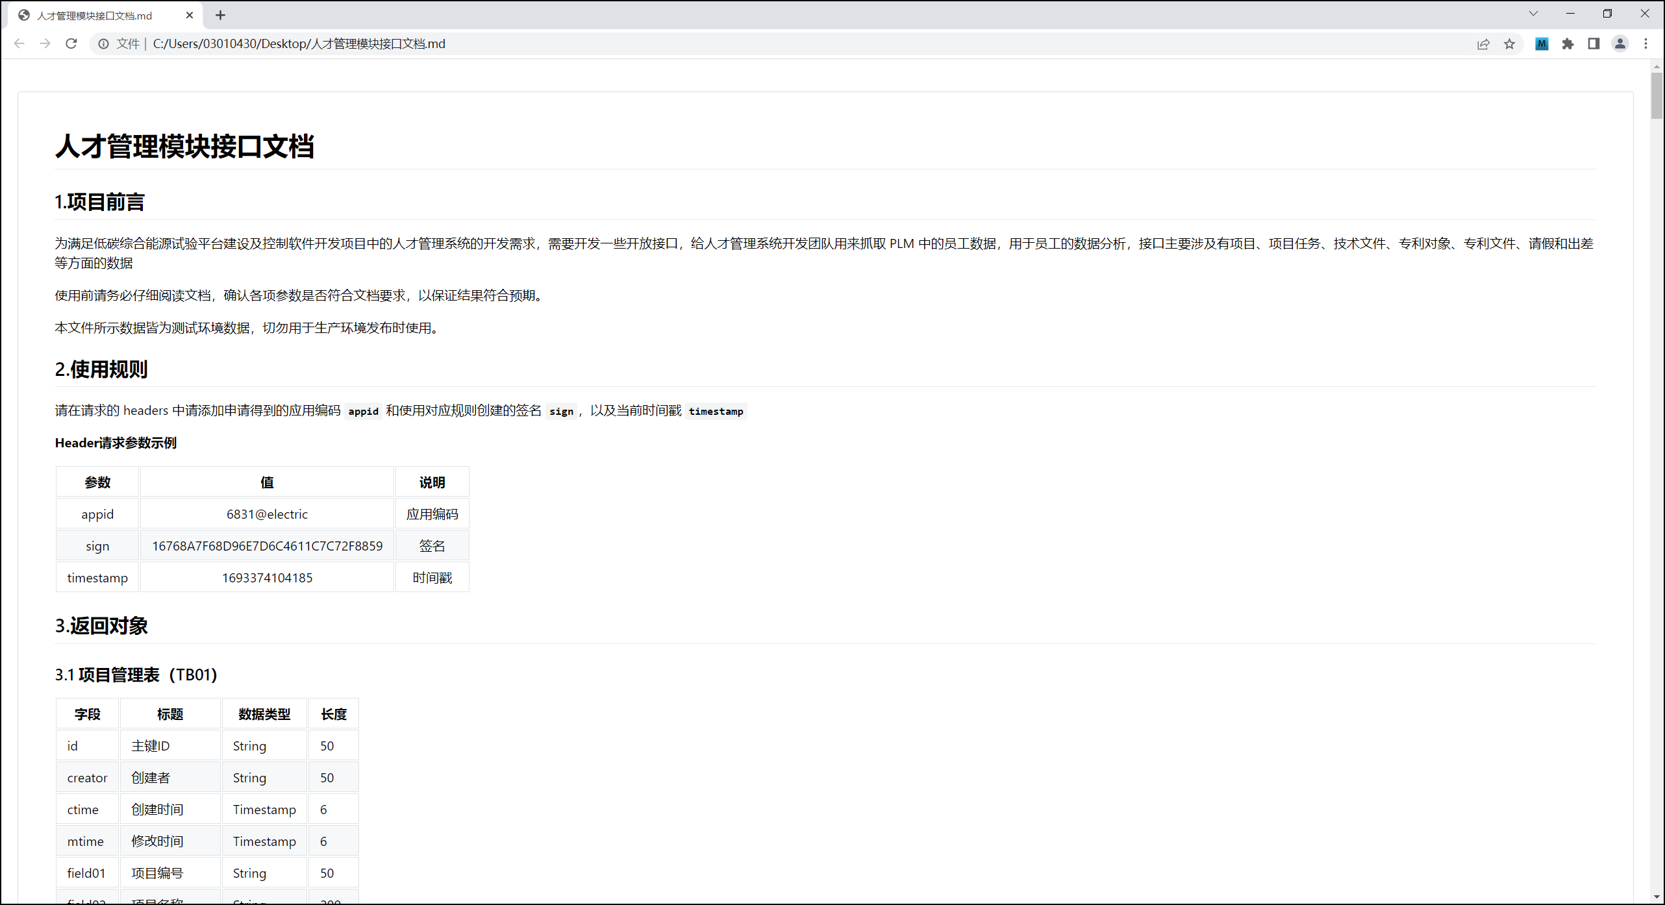Click the scrollbar up arrow
This screenshot has width=1665, height=905.
(1657, 66)
